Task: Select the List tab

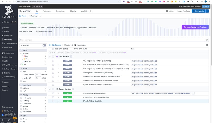Action: [37, 11]
